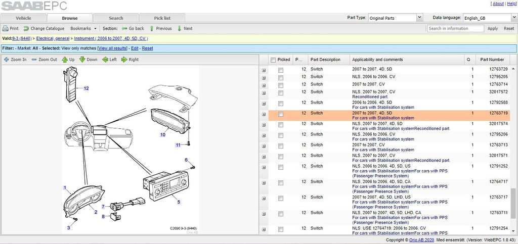Select callout 6 in the diagram
The height and width of the screenshot is (244, 518).
tap(186, 160)
